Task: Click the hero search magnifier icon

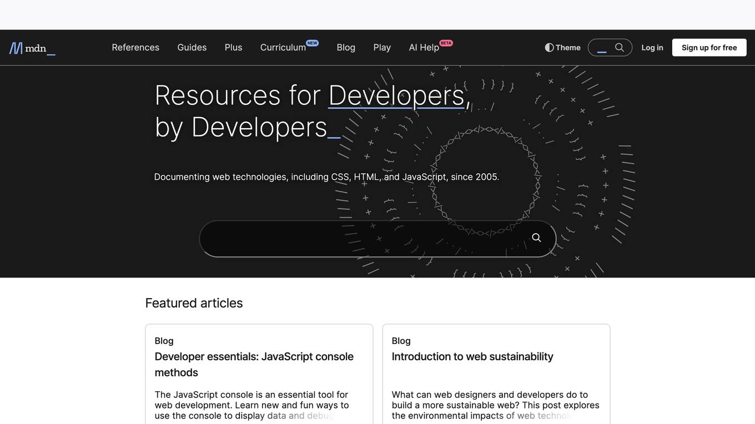Action: point(536,238)
